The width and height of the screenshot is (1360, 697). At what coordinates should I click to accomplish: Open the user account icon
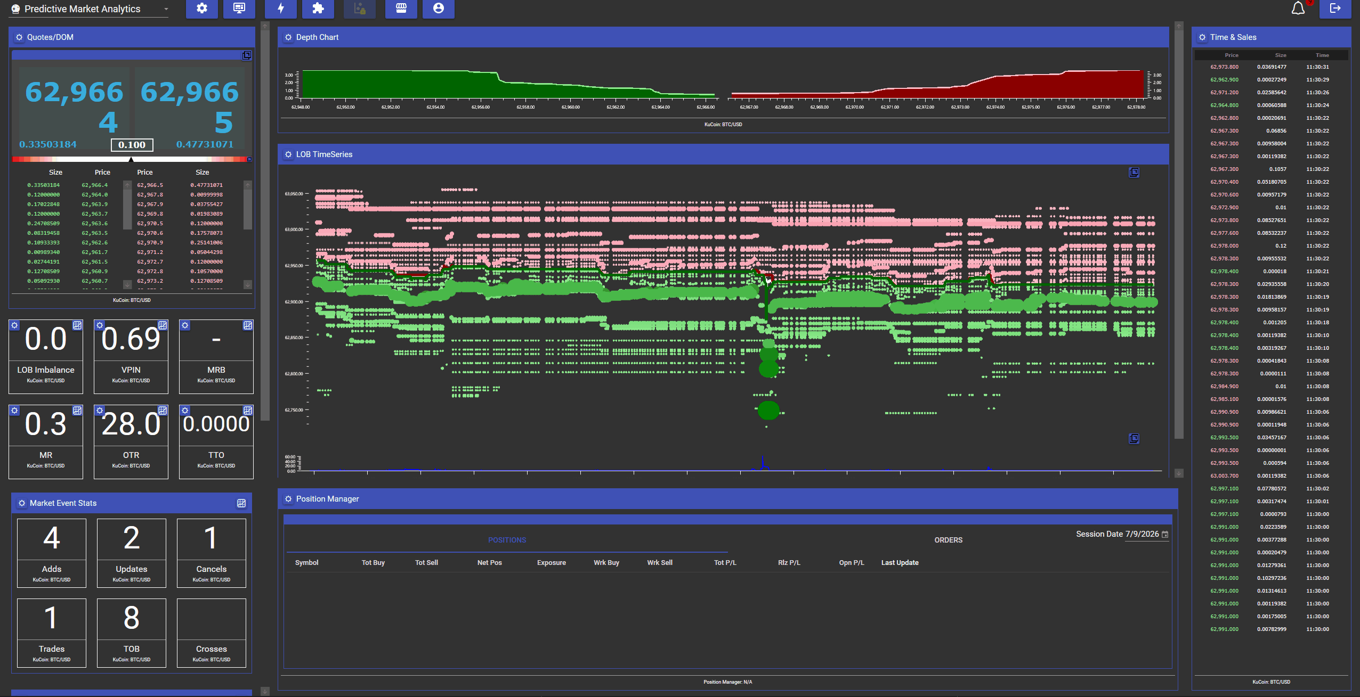(439, 9)
